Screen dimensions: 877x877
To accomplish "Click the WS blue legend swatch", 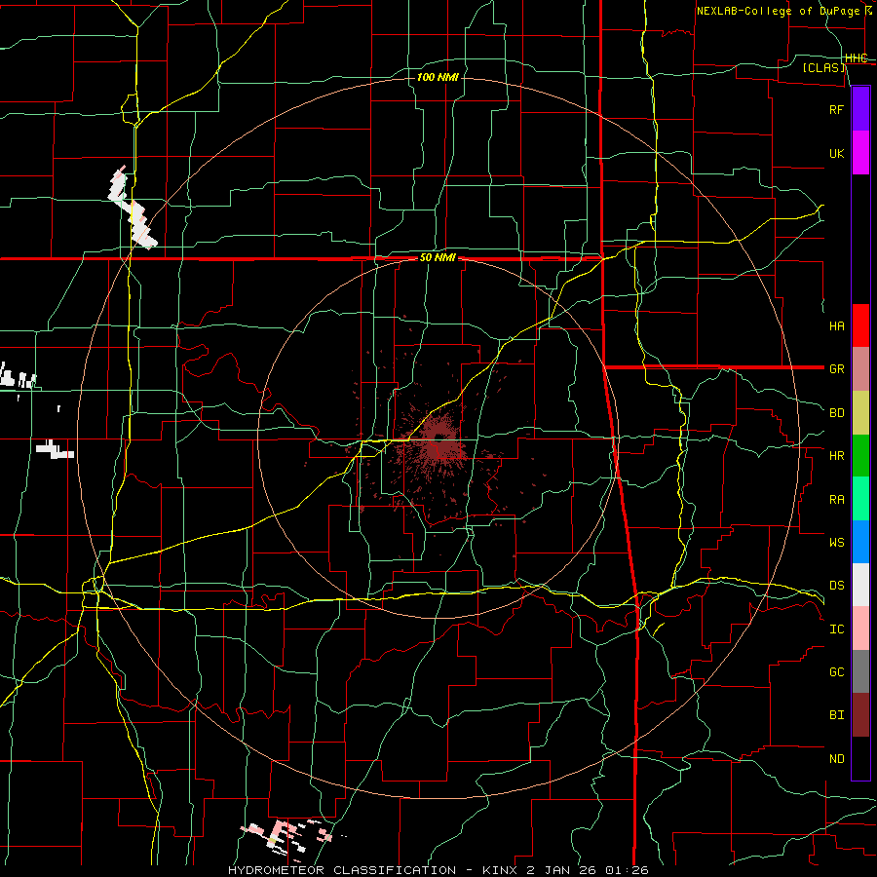I will (860, 542).
